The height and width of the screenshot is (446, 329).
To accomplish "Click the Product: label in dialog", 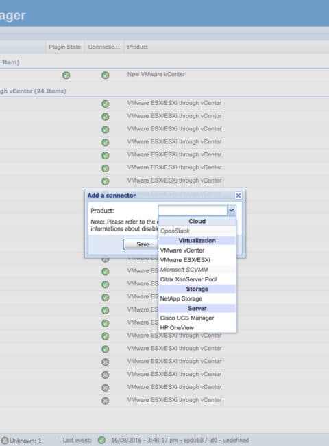I will 103,211.
